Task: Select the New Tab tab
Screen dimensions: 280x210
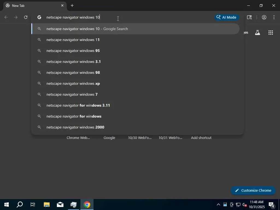Action: pyautogui.click(x=35, y=6)
